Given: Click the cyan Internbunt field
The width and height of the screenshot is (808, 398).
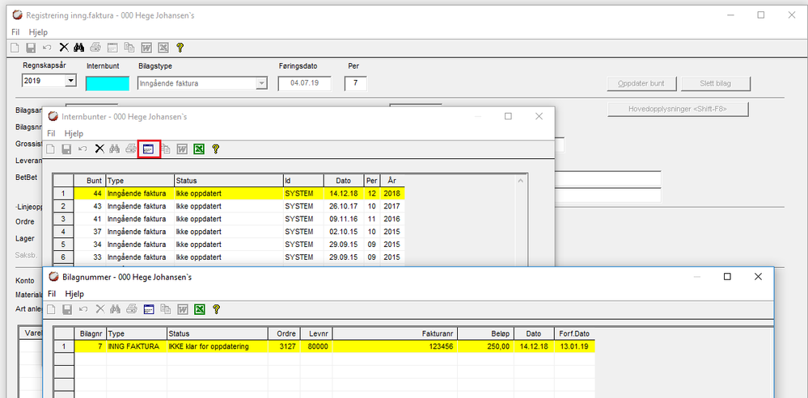Looking at the screenshot, I should click(x=107, y=82).
